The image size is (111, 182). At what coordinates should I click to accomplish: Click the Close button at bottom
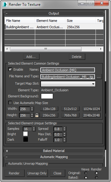pos(58,173)
